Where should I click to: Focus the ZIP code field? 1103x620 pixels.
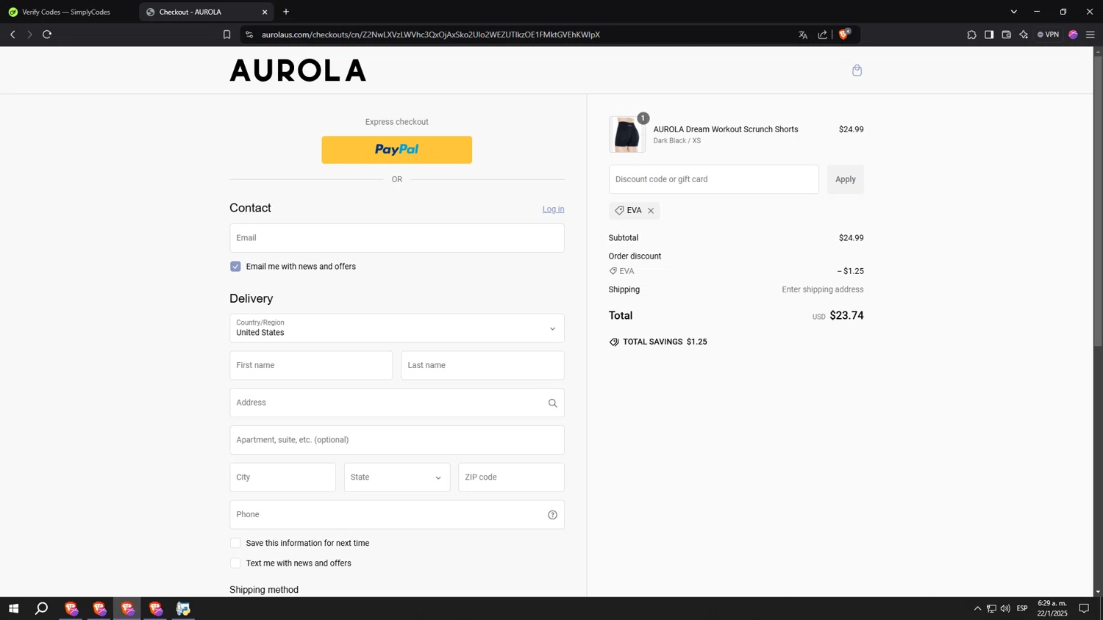click(511, 477)
